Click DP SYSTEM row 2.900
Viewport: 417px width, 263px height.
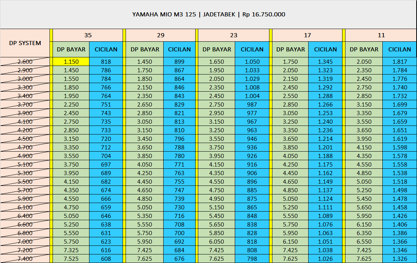click(x=25, y=70)
